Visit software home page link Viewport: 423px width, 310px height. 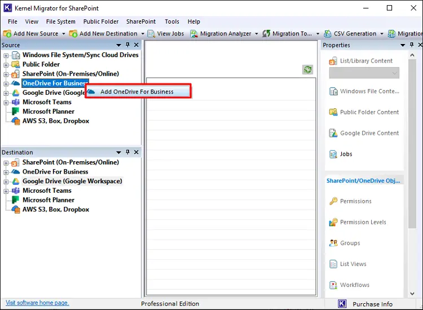pos(37,303)
